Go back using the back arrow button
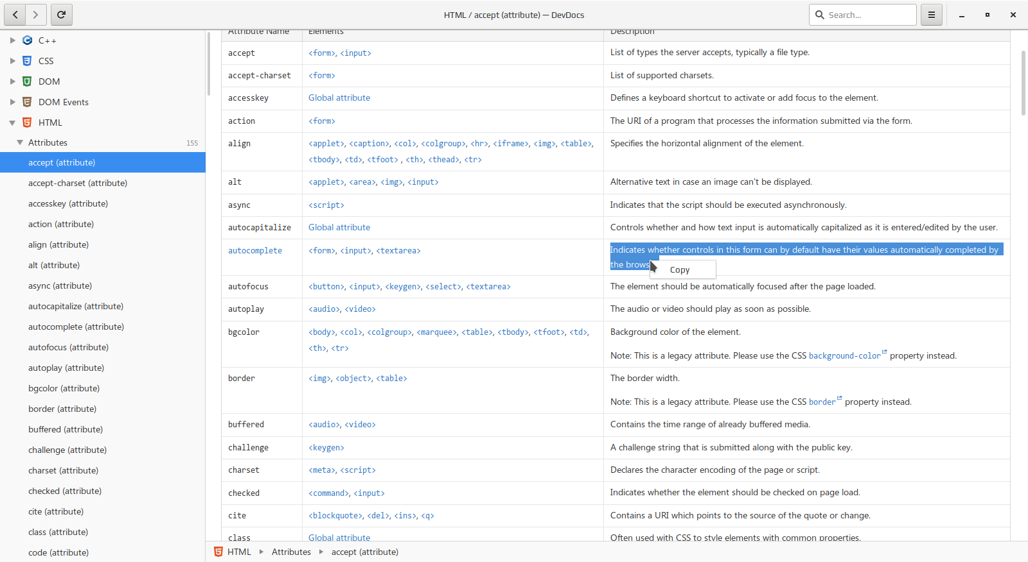This screenshot has width=1028, height=562. (15, 15)
